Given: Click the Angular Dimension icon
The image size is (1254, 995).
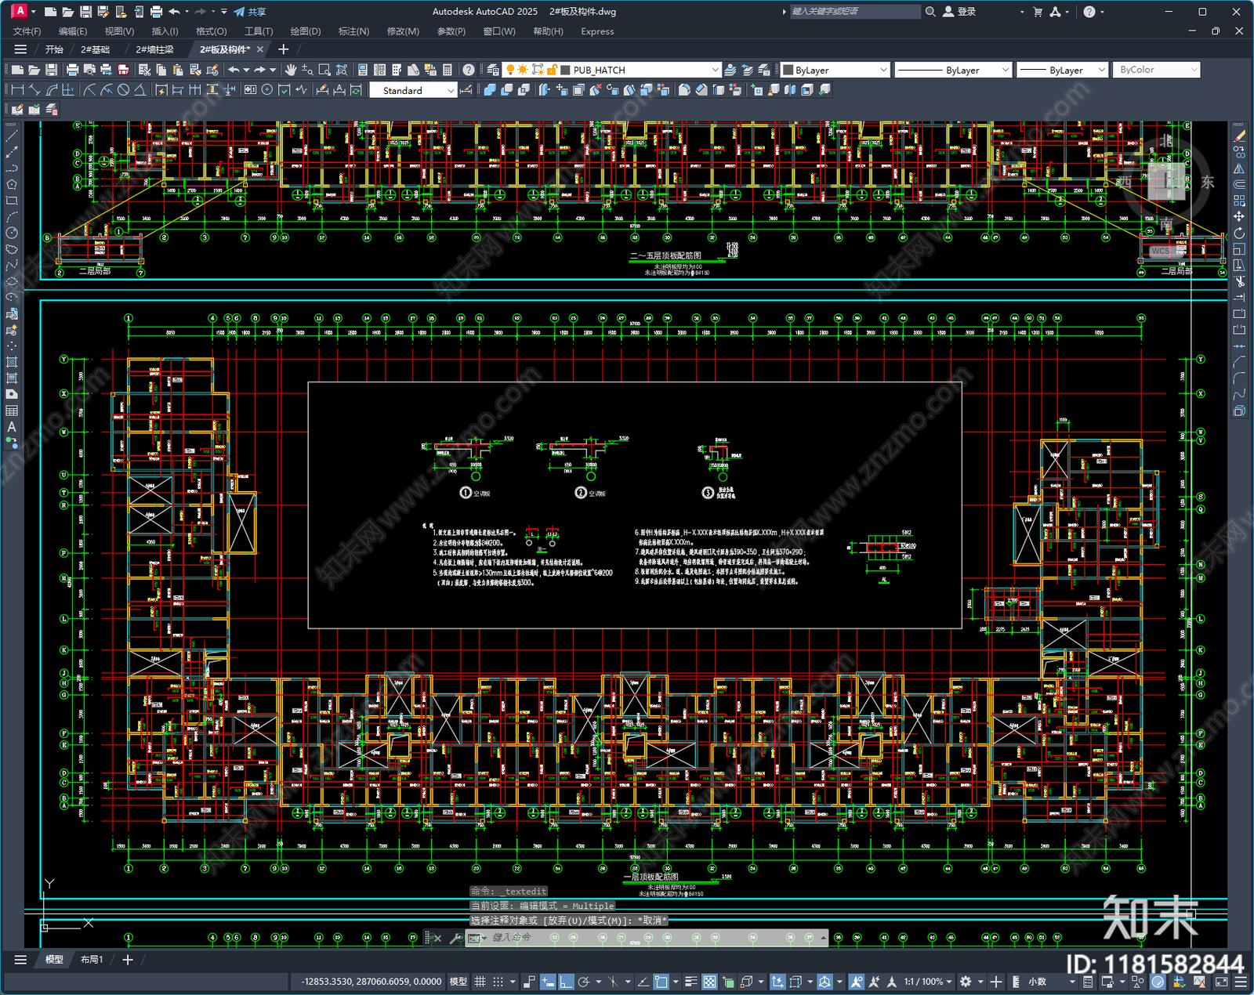Looking at the screenshot, I should click(140, 90).
